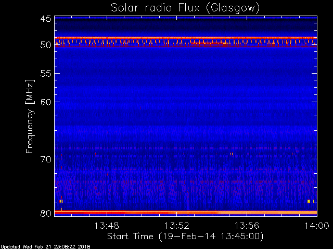Click the plot title 'Solar radio Flux (Glasgow)'
This screenshot has width=333, height=249.
[x=185, y=8]
